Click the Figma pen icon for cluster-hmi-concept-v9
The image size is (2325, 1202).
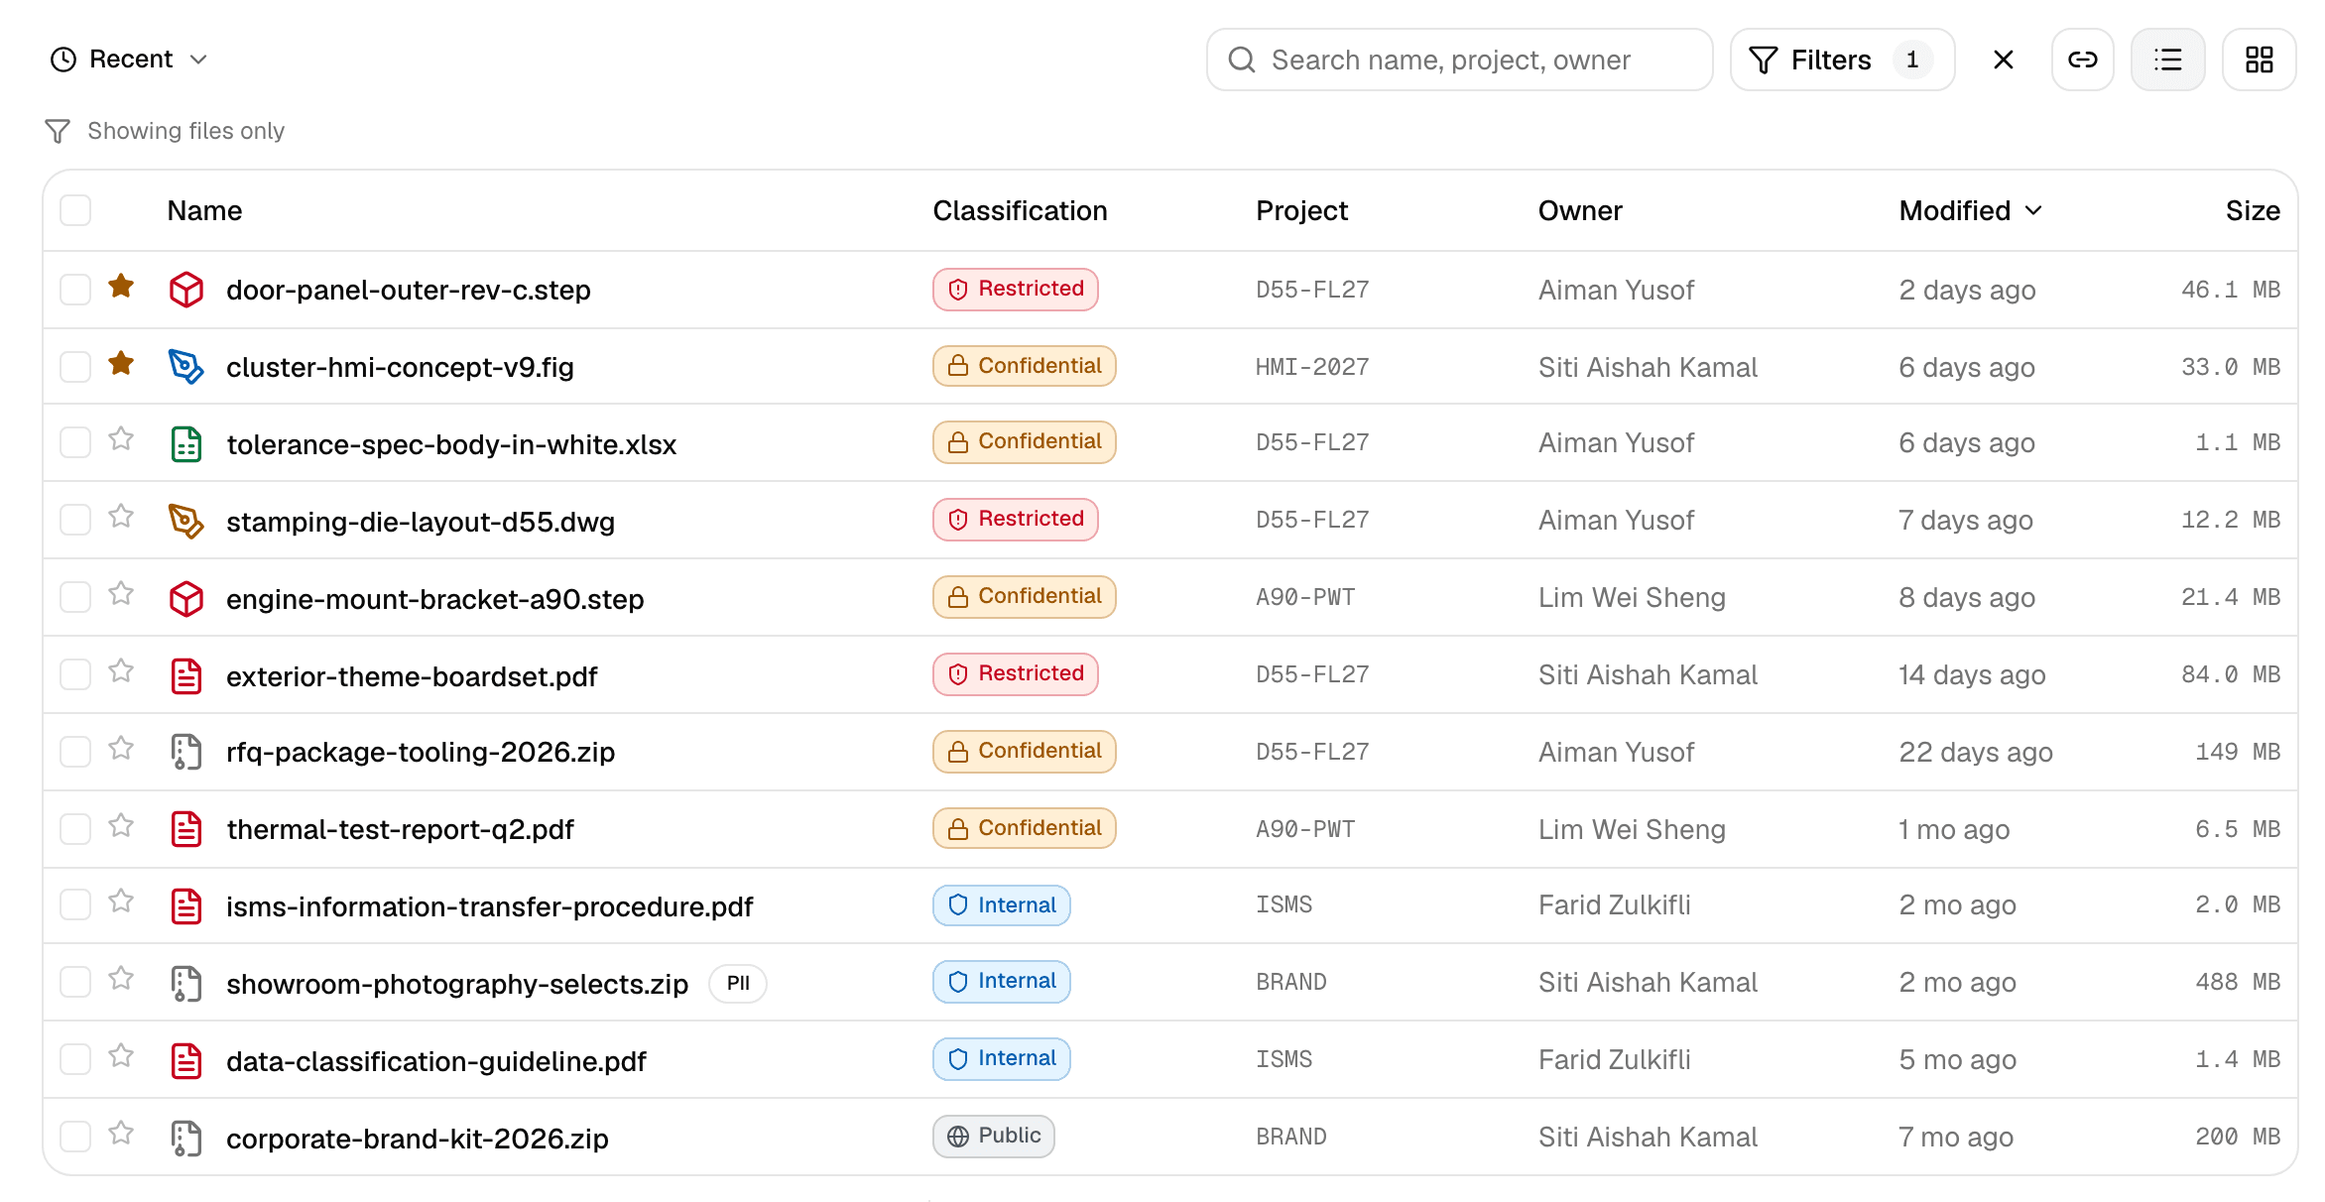coord(186,367)
